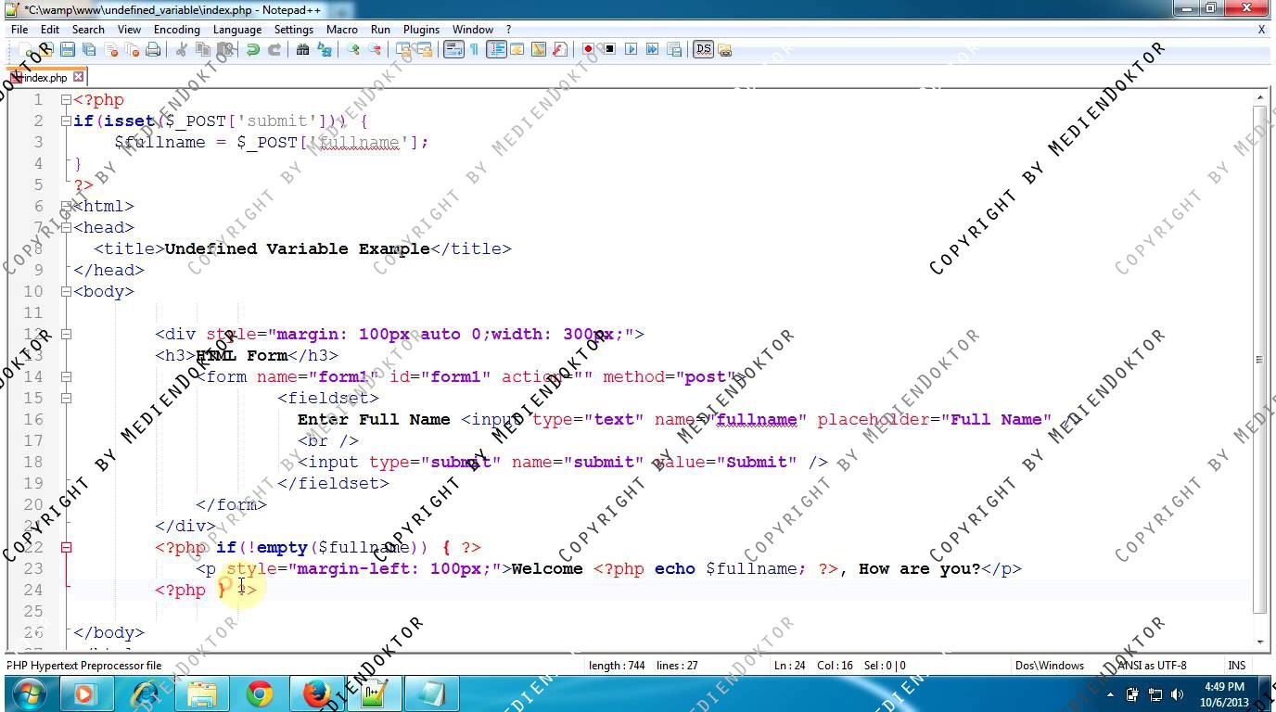
Task: Collapse the body tag fold on line 10
Action: point(66,291)
